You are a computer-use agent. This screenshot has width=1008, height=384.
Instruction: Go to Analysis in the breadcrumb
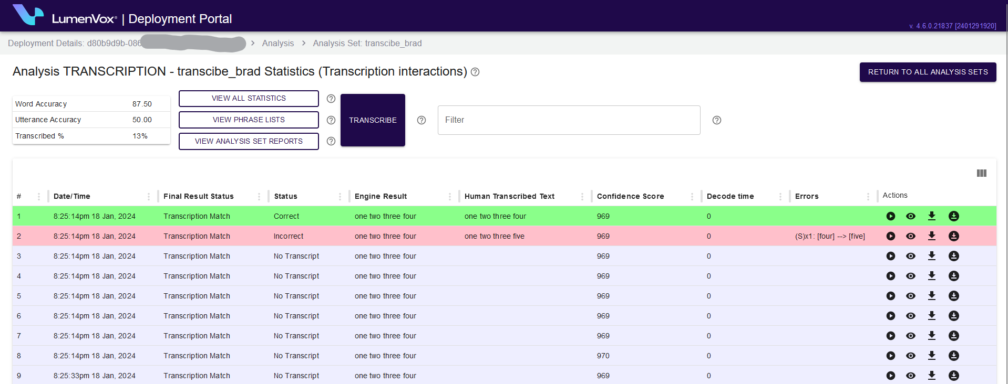(278, 44)
